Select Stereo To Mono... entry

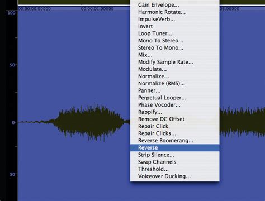coord(174,47)
